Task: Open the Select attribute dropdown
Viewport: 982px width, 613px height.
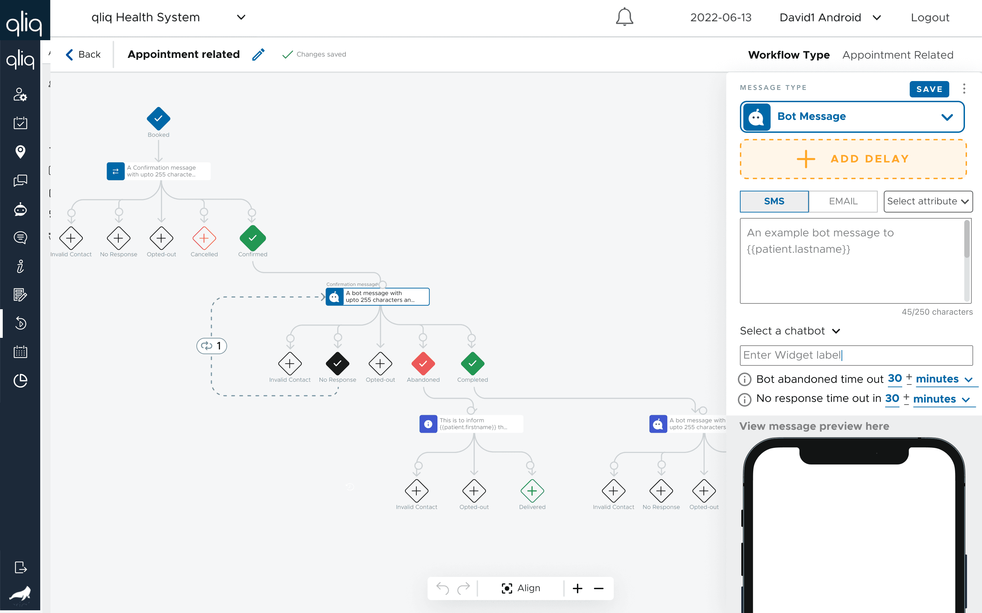Action: pos(928,201)
